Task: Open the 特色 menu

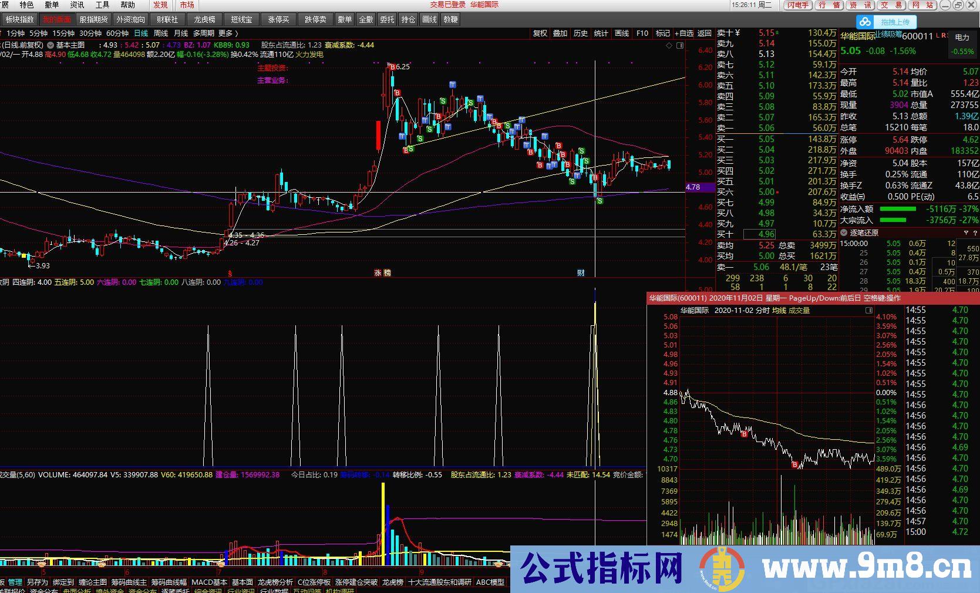Action: coord(26,5)
